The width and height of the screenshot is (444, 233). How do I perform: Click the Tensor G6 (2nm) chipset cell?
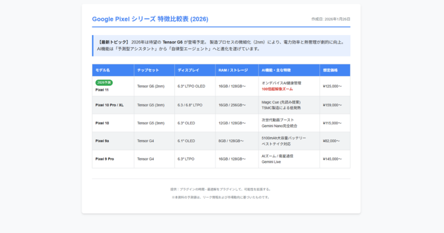(x=150, y=86)
